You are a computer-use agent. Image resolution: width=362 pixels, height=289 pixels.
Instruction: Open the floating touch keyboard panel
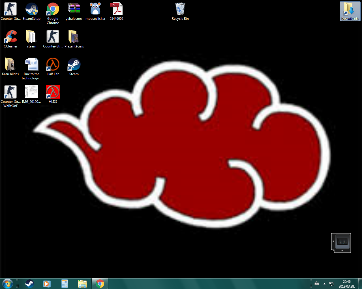[341, 243]
